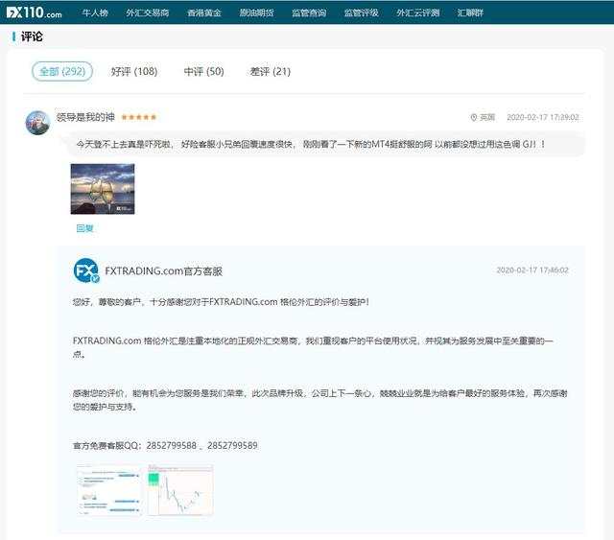
Task: Switch to the 好评 (108) tab
Action: point(134,71)
